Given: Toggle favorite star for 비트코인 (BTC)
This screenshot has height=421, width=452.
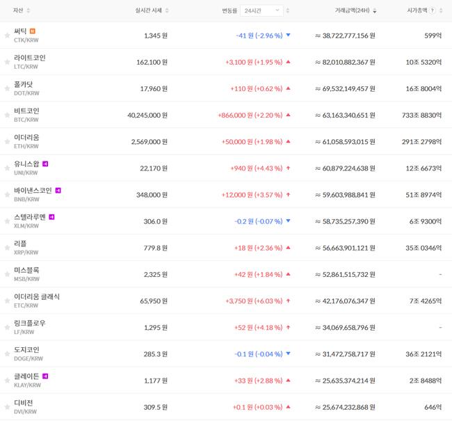Looking at the screenshot, I should 7,115.
